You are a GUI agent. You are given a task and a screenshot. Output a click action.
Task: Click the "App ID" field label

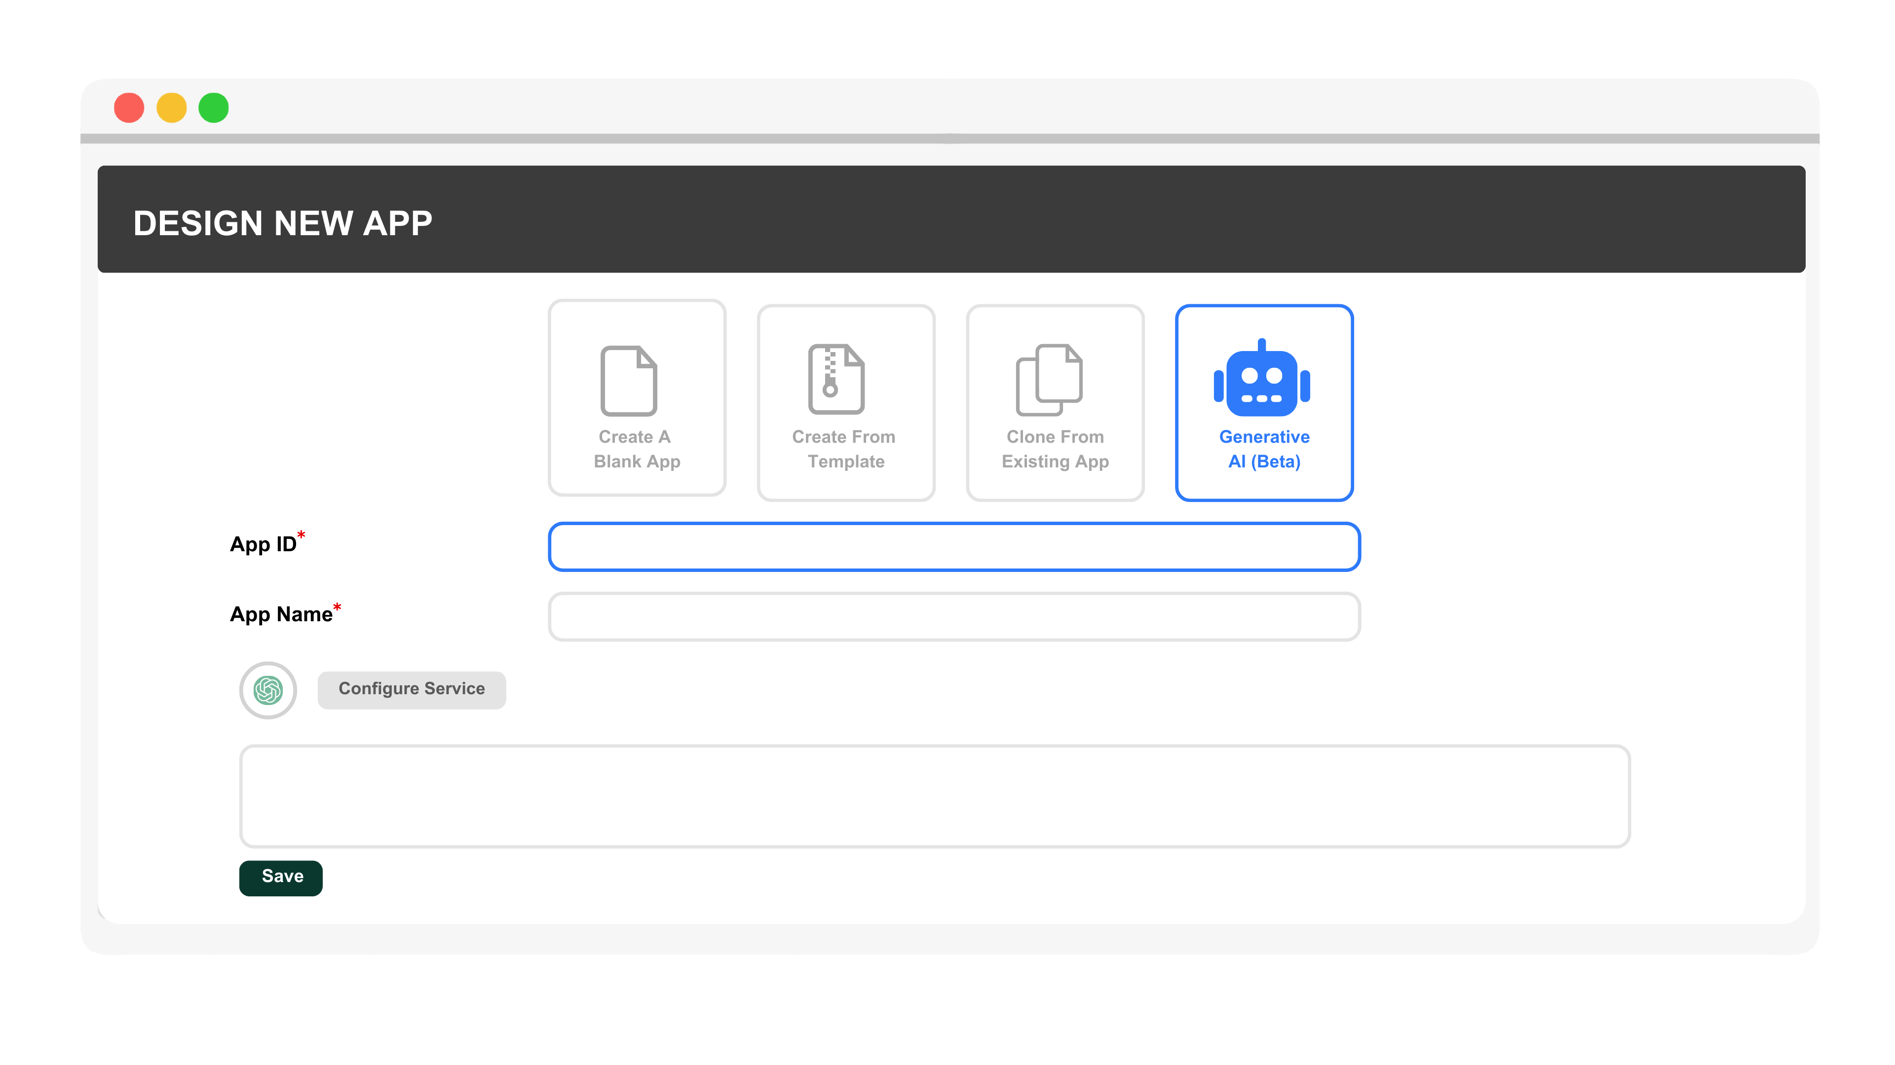tap(263, 544)
